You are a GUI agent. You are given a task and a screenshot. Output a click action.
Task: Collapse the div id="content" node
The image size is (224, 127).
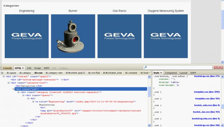(x=4, y=76)
